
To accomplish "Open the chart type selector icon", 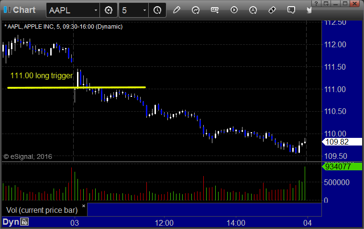I will [196, 10].
